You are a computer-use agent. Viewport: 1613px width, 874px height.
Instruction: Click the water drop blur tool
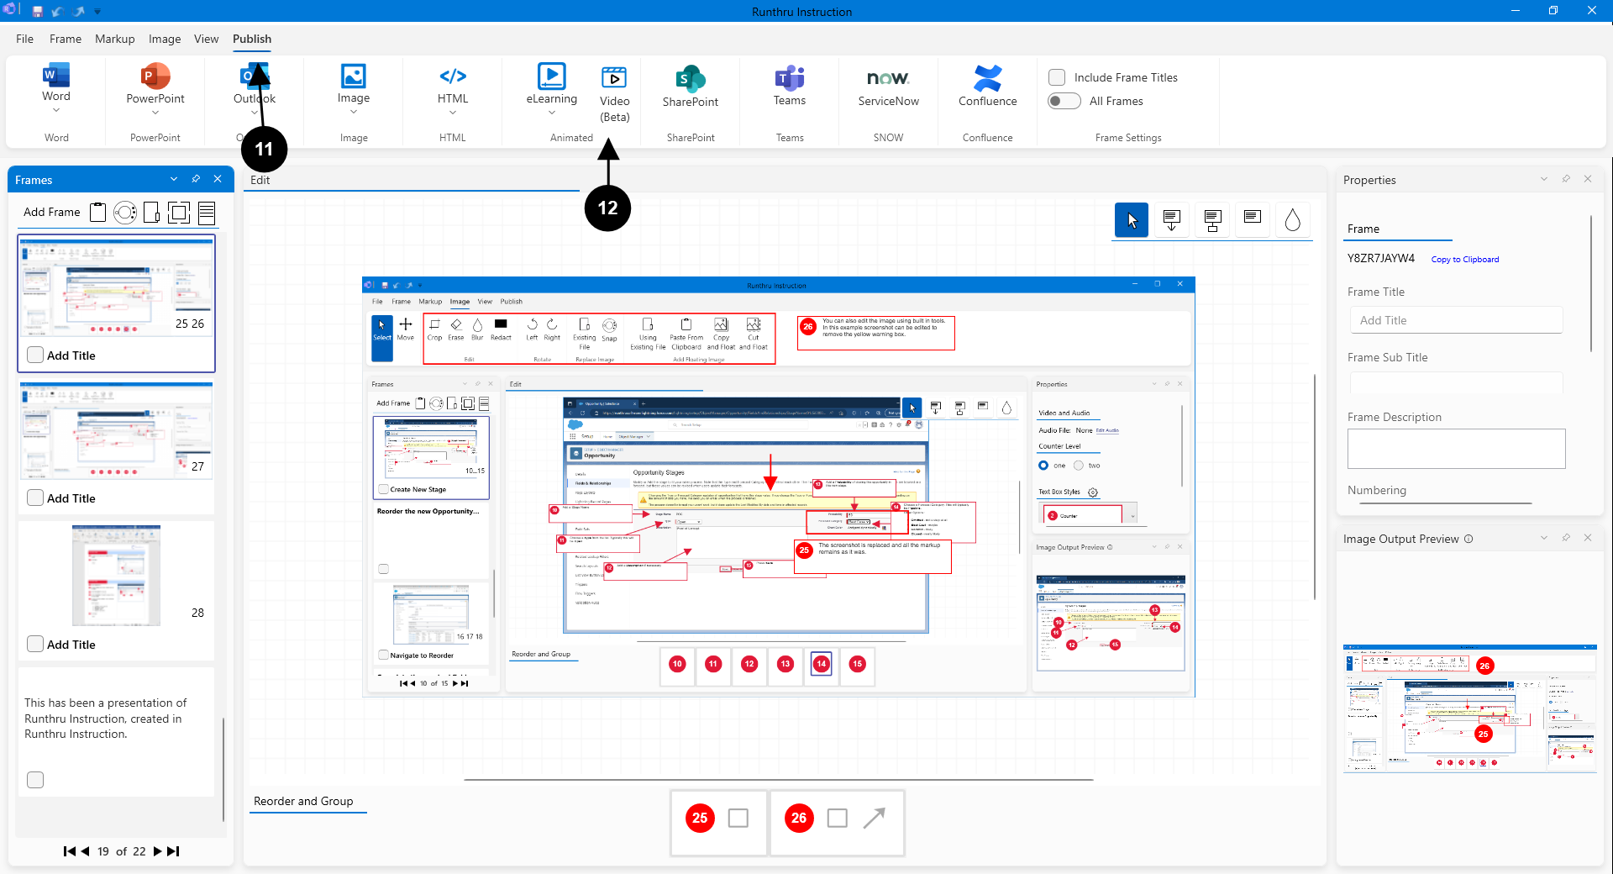[x=1292, y=220]
